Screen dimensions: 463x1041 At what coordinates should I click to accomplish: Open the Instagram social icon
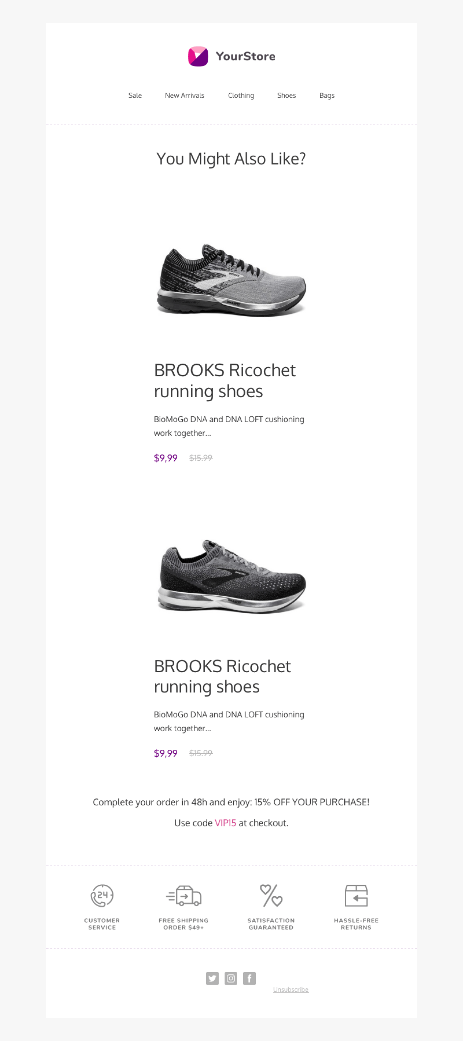(x=231, y=978)
